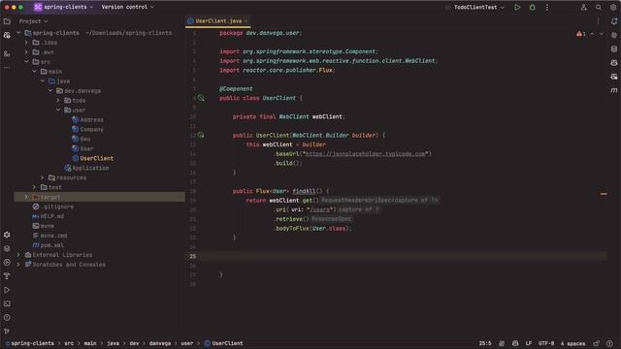
Task: Open the Run tool window icon
Action: point(7,290)
